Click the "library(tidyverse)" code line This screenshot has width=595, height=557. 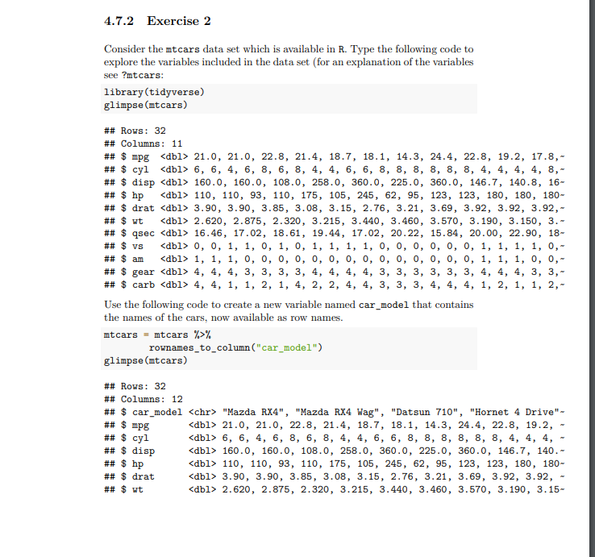[154, 92]
